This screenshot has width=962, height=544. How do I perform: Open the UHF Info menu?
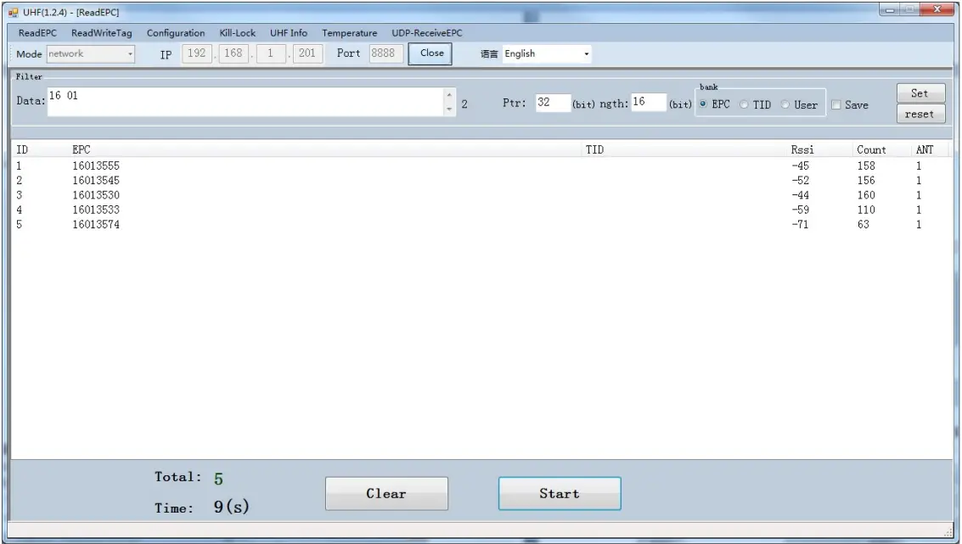coord(289,33)
